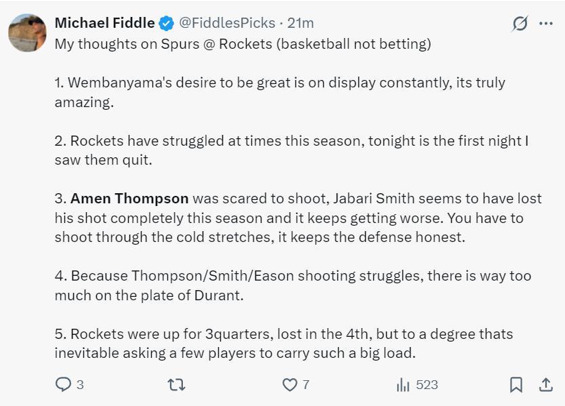This screenshot has width=565, height=406.
Task: Open the @FiddlesPicks handle link
Action: tap(226, 23)
